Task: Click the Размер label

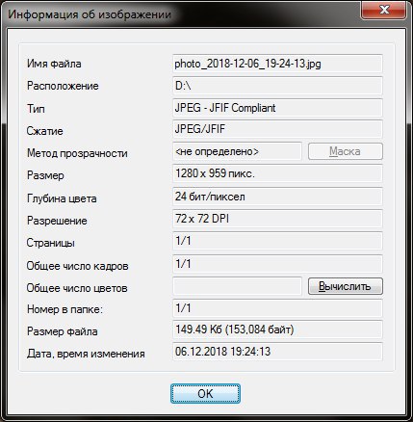Action: coord(45,175)
